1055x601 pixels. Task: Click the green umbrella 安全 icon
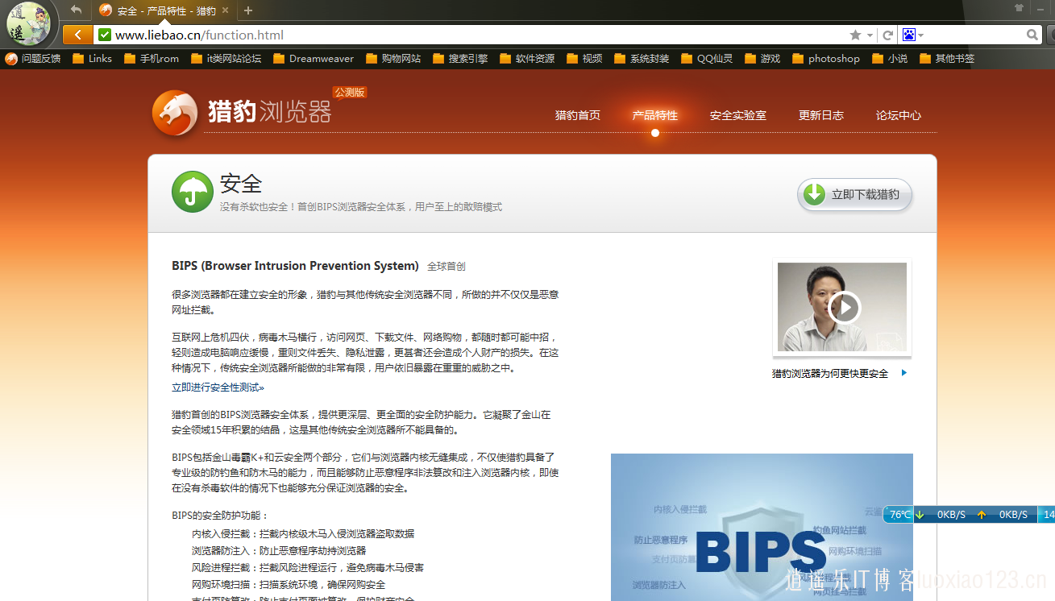click(x=192, y=192)
